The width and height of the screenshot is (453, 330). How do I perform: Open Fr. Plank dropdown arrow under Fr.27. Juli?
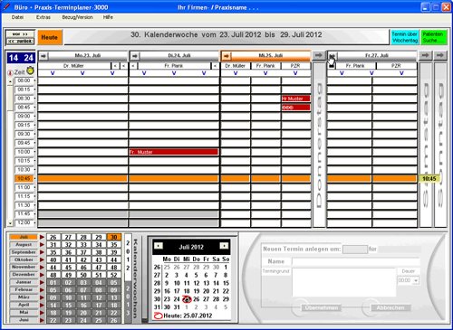click(342, 73)
